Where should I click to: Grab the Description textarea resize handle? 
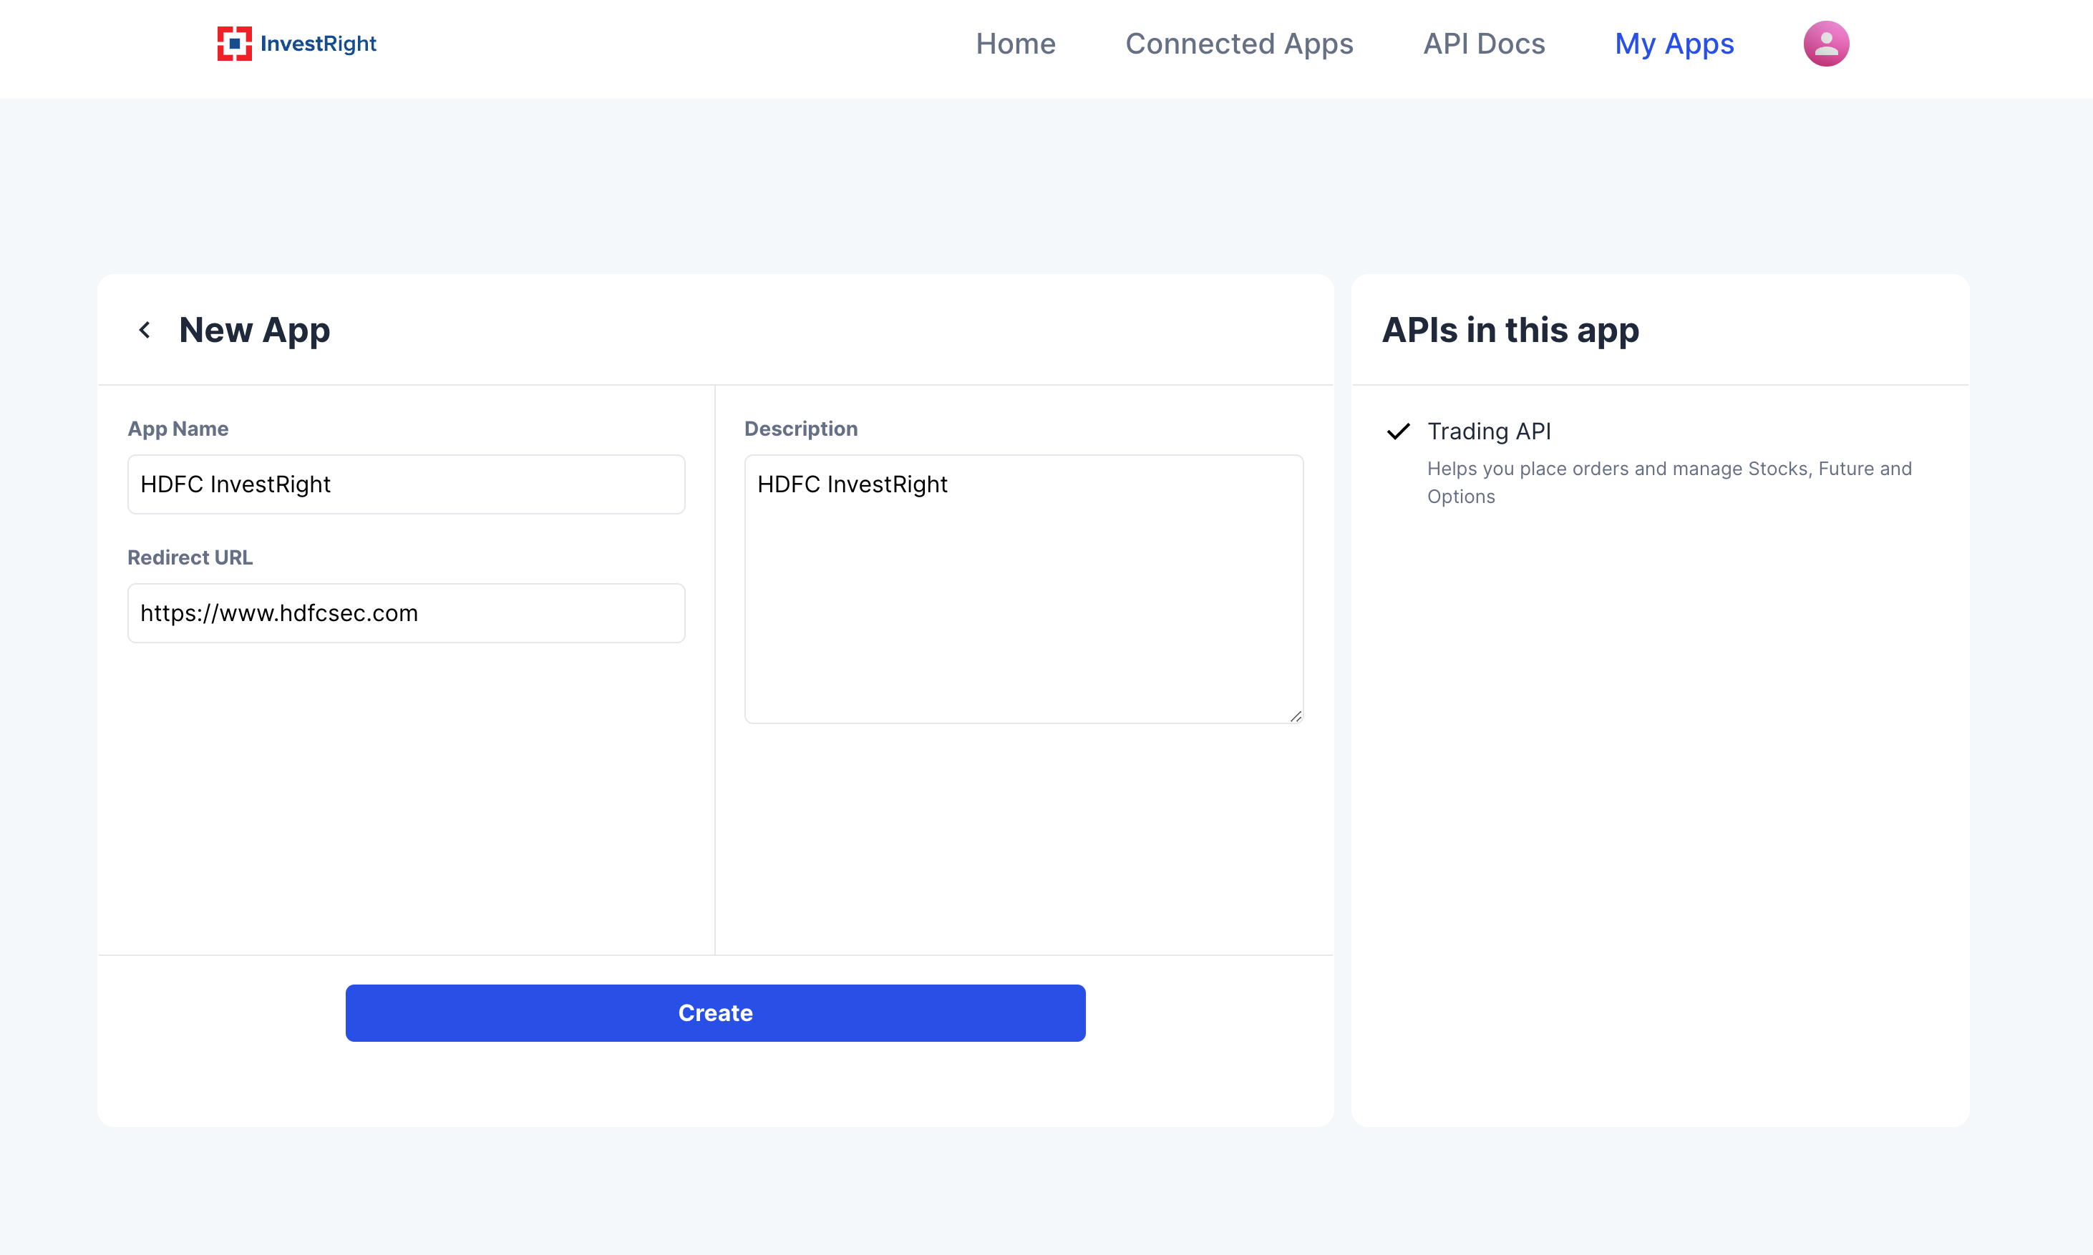click(1295, 716)
